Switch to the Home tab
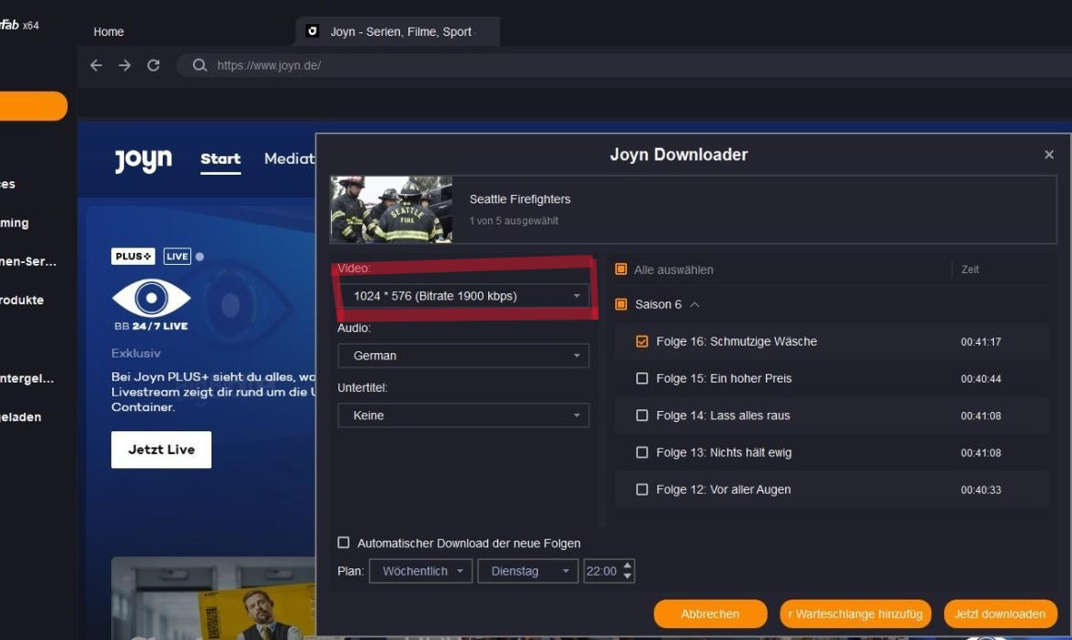1072x640 pixels. pos(108,31)
